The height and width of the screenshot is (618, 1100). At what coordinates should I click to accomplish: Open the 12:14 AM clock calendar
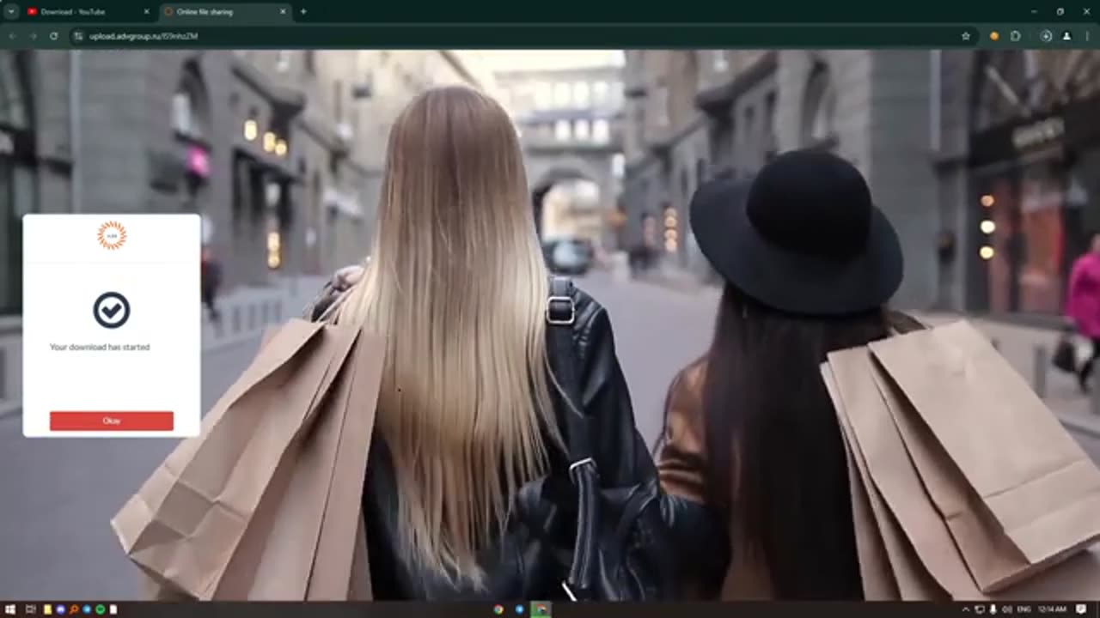coord(1052,609)
